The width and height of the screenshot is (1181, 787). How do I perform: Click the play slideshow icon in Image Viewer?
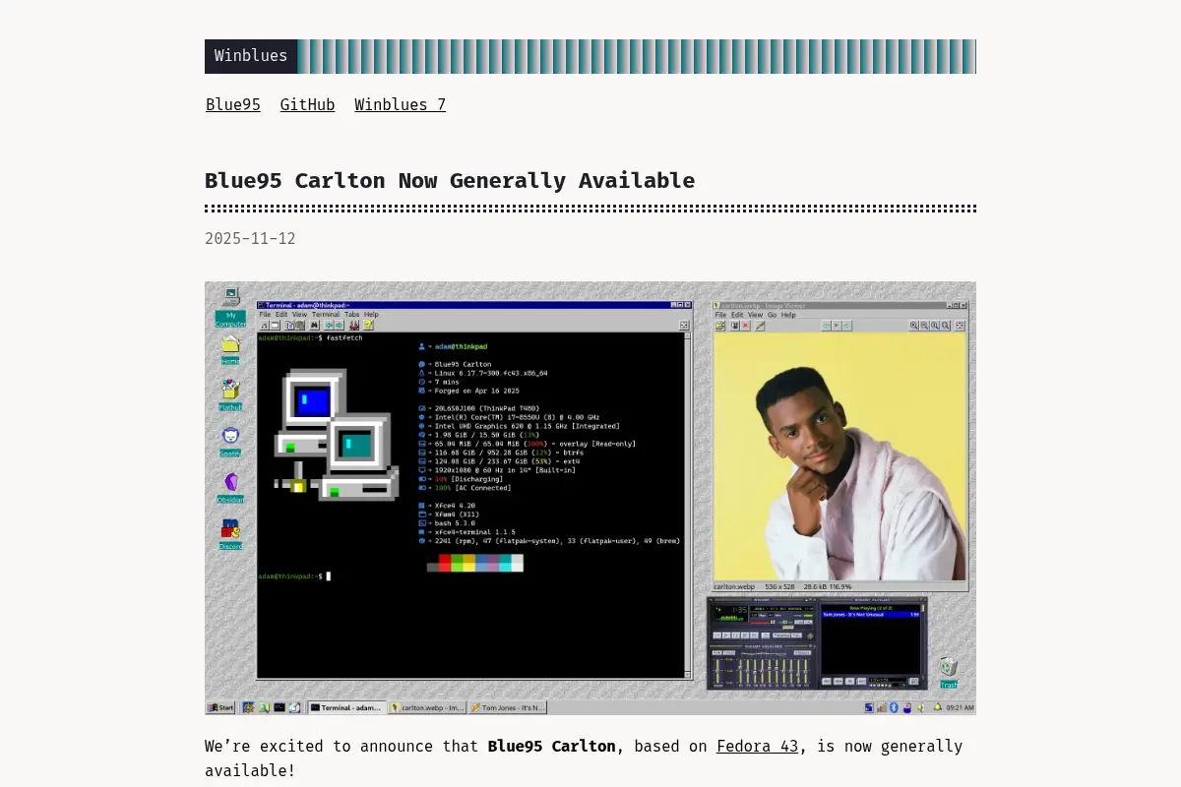point(837,326)
